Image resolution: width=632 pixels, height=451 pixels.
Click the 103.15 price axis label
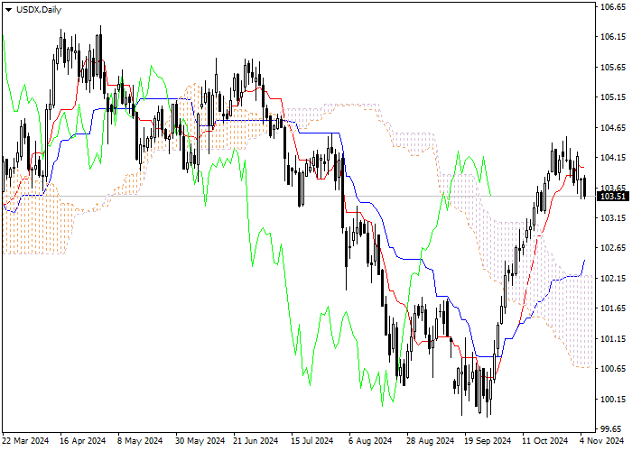(613, 218)
